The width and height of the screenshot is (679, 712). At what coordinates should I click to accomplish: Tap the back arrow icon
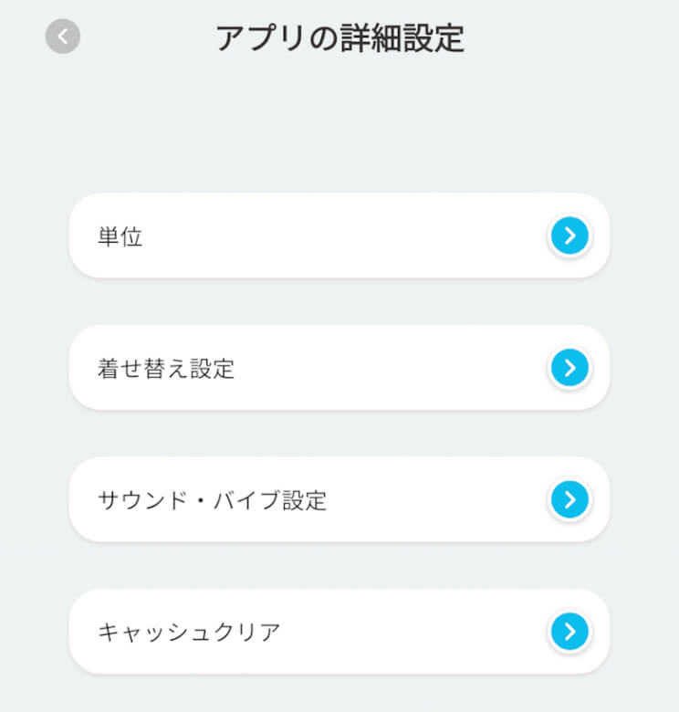pyautogui.click(x=63, y=37)
